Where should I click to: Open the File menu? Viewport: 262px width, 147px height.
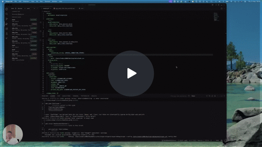[16, 2]
